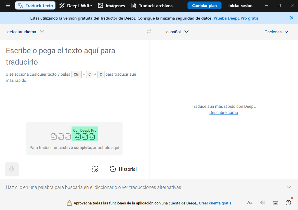Click Iniciar sesión
The image size is (298, 210).
240,6
